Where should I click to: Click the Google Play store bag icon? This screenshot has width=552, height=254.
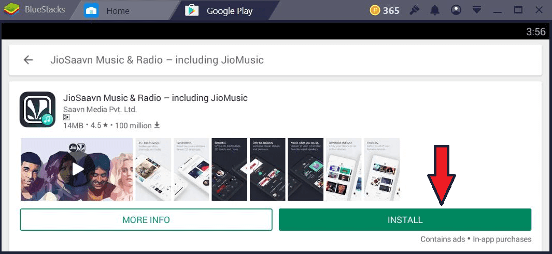tap(192, 10)
